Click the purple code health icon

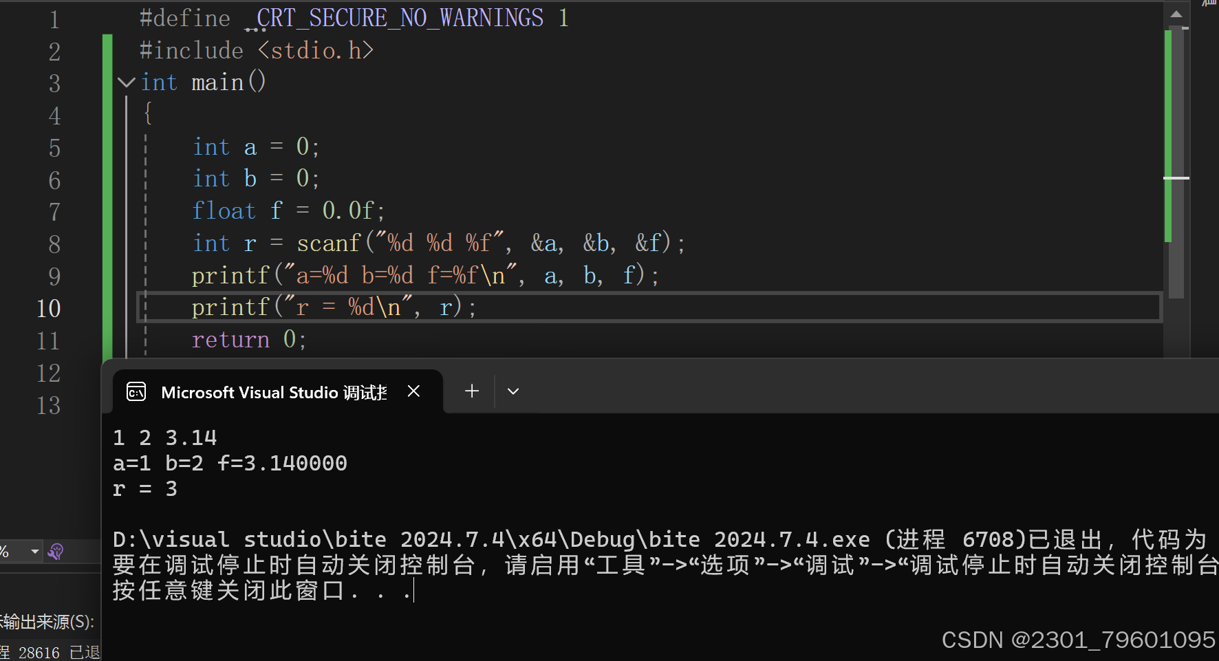point(56,552)
